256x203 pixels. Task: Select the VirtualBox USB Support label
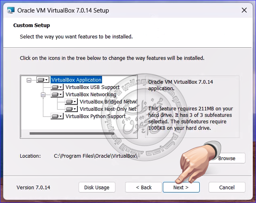click(x=92, y=87)
